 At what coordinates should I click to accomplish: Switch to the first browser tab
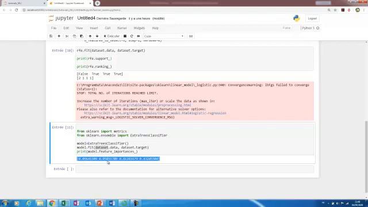coord(24,3)
